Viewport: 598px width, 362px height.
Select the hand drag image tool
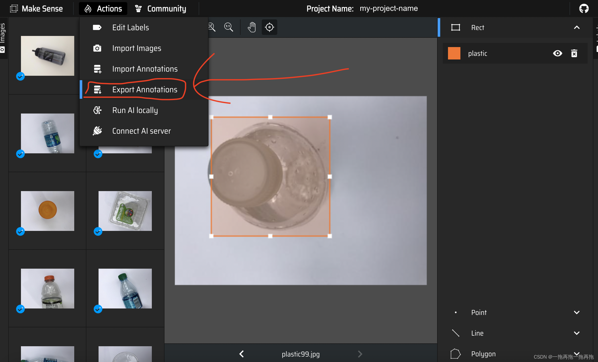point(252,27)
